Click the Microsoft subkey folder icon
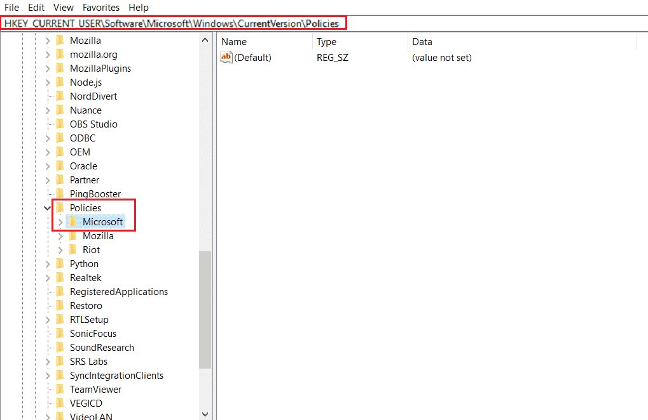 coord(73,222)
